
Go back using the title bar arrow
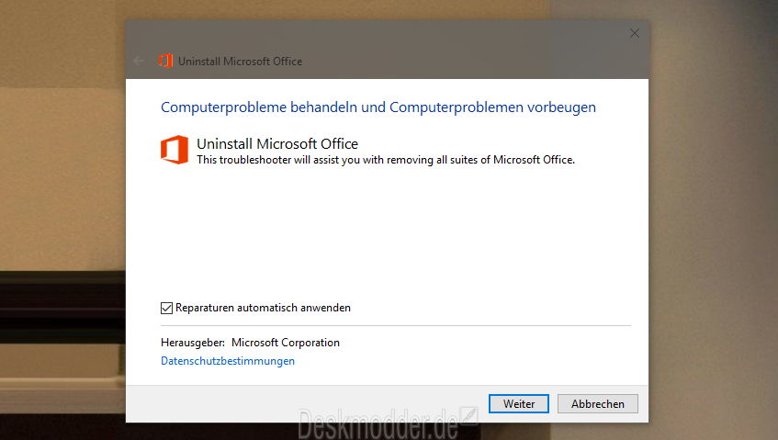(x=139, y=61)
